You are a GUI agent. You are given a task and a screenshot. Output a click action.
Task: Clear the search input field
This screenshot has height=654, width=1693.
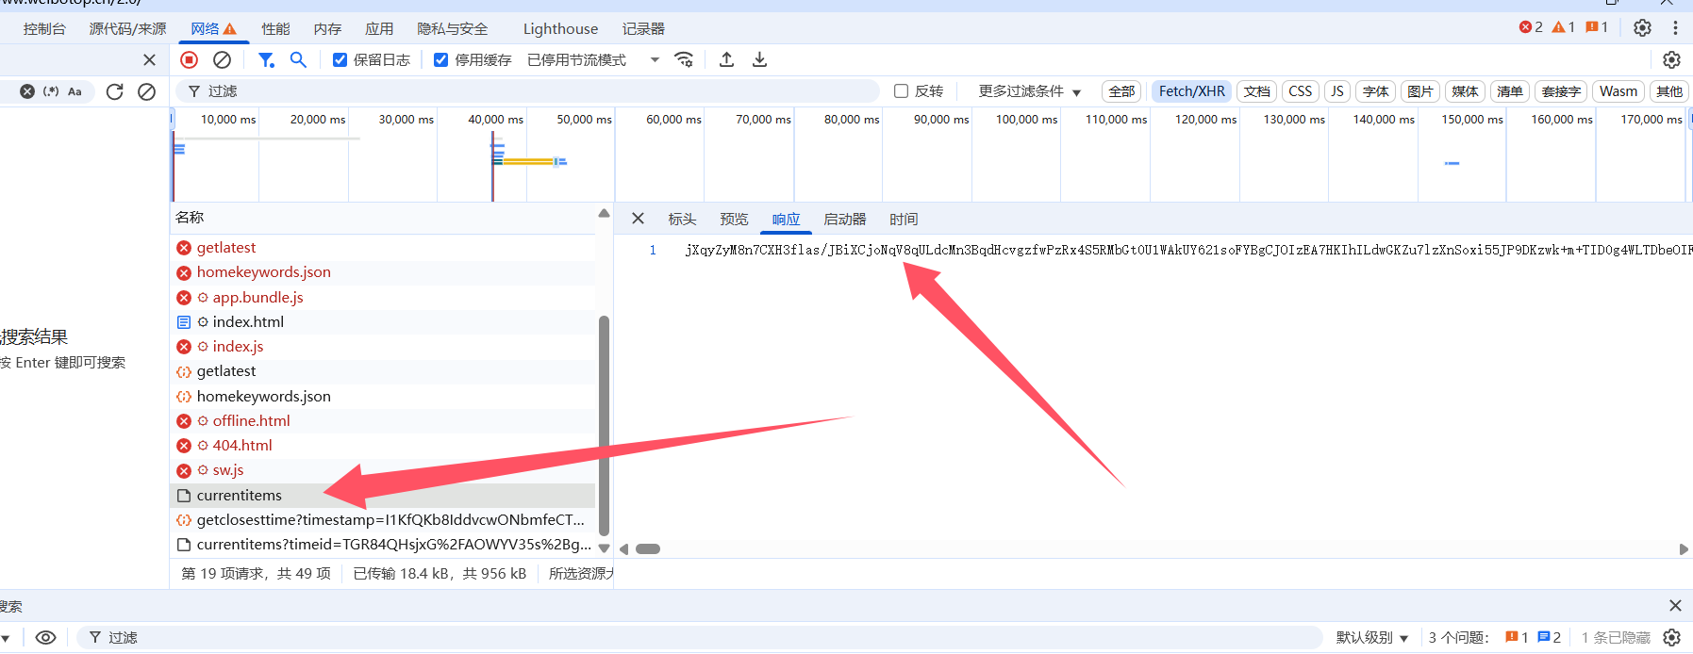(27, 91)
